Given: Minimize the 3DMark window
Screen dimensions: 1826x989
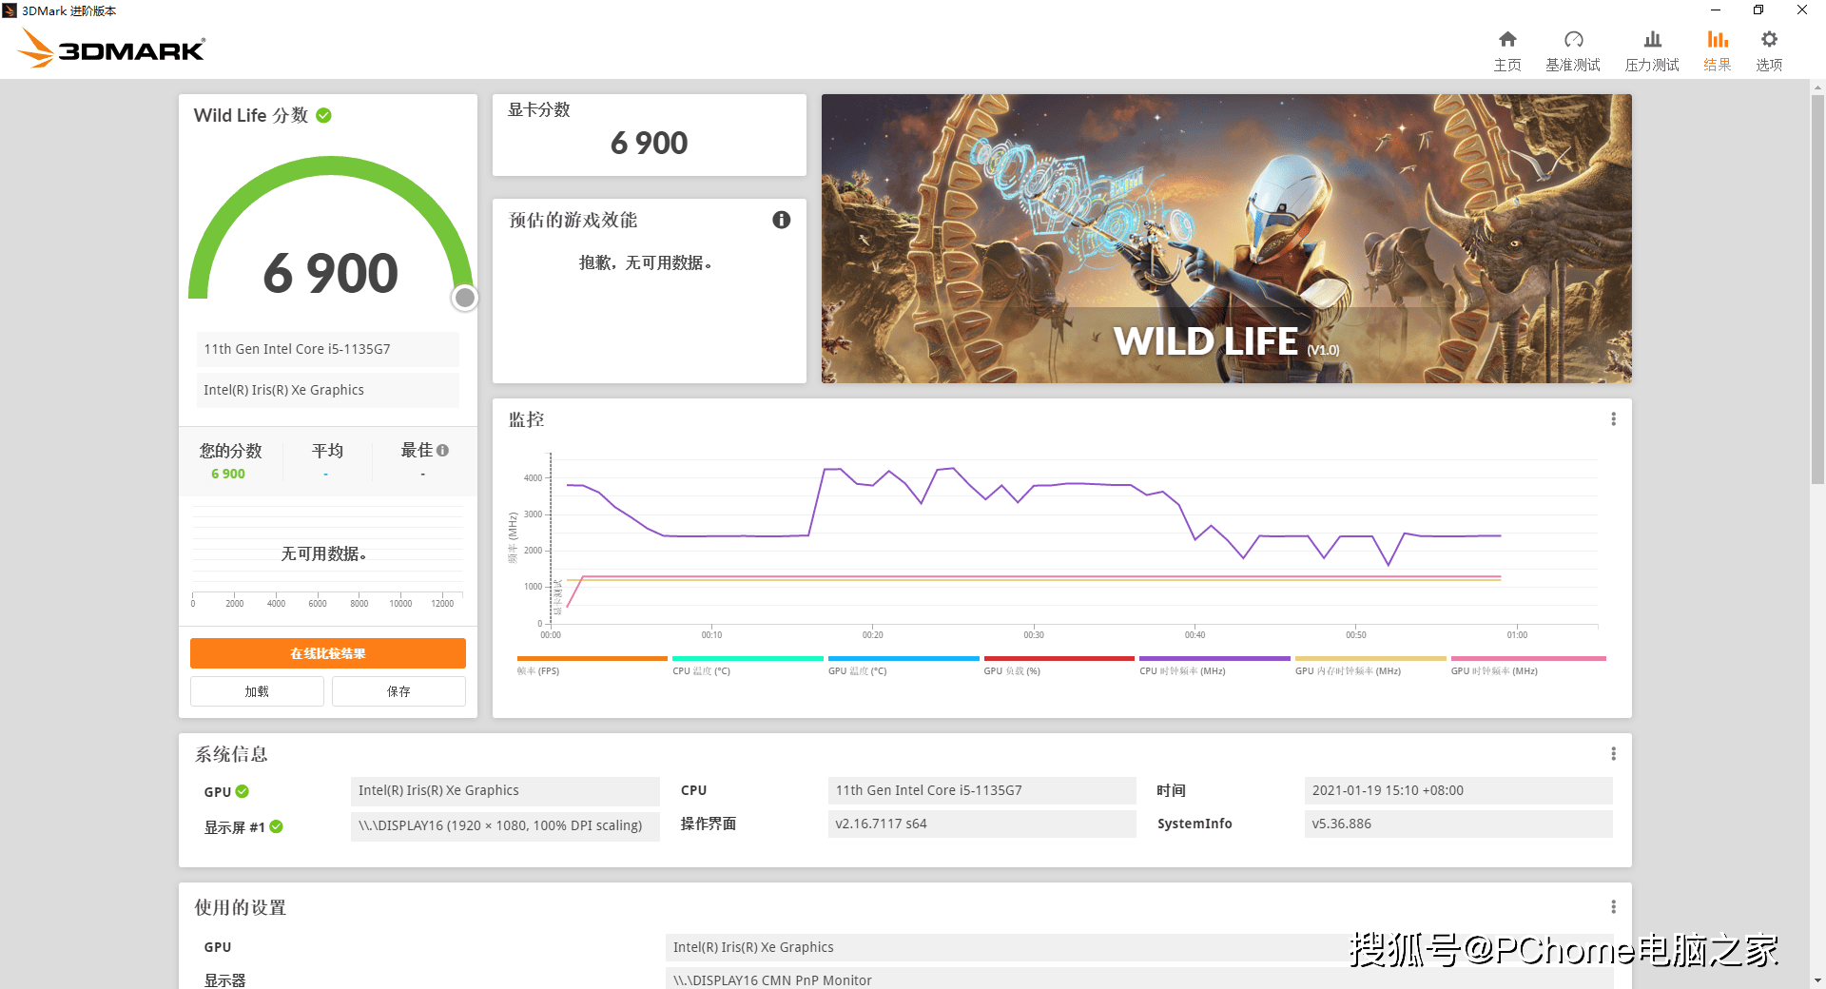Looking at the screenshot, I should [x=1716, y=10].
